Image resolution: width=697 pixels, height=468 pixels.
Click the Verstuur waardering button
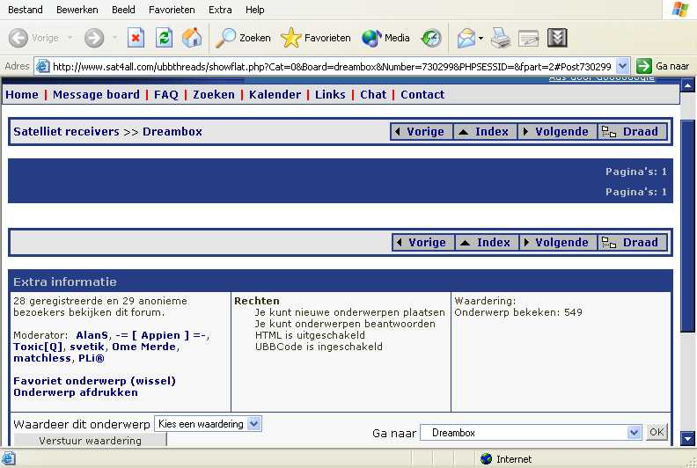(91, 440)
